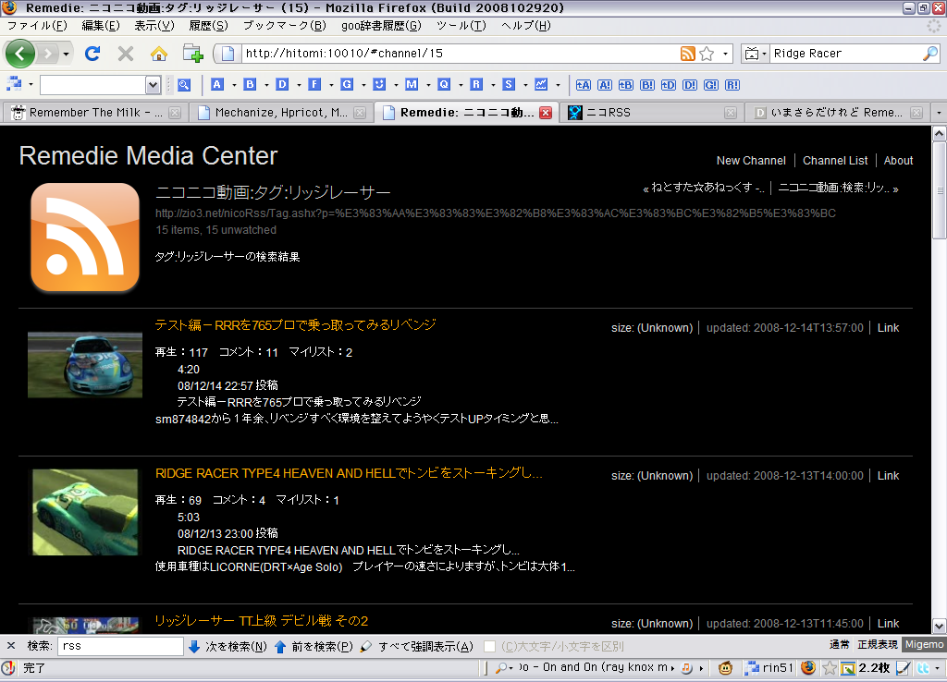Click the blue F toolbar button
The image size is (947, 682).
[x=314, y=84]
